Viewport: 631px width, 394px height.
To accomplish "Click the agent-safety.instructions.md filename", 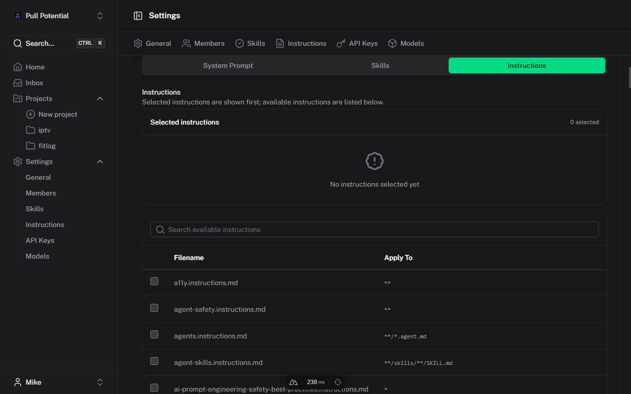I will tap(220, 309).
